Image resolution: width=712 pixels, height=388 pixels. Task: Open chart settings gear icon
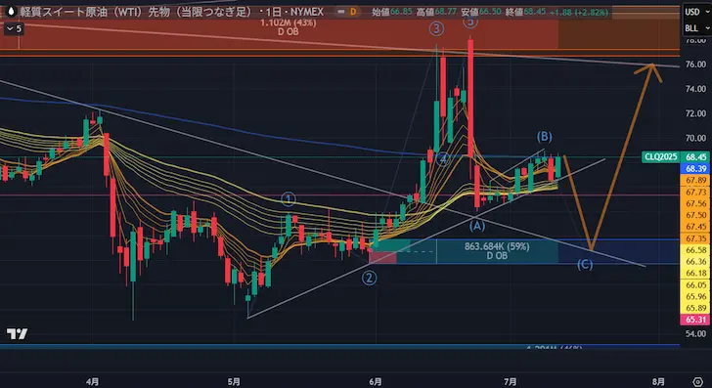pos(698,381)
